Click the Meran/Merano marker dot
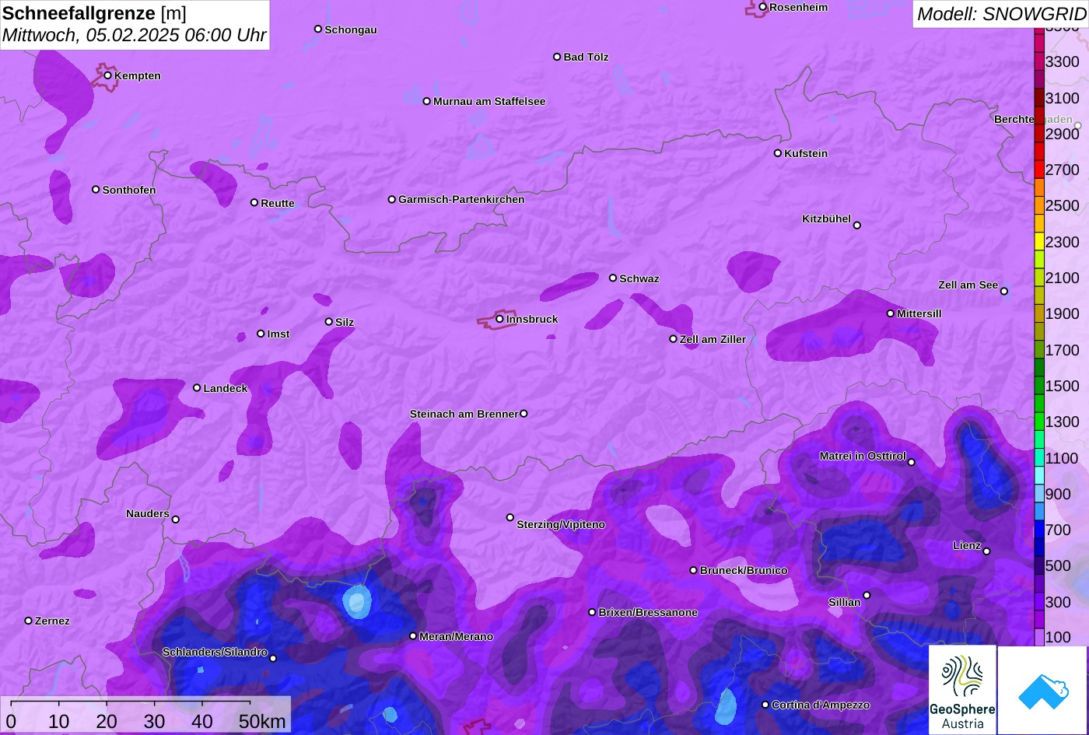The image size is (1089, 735). pos(413,636)
